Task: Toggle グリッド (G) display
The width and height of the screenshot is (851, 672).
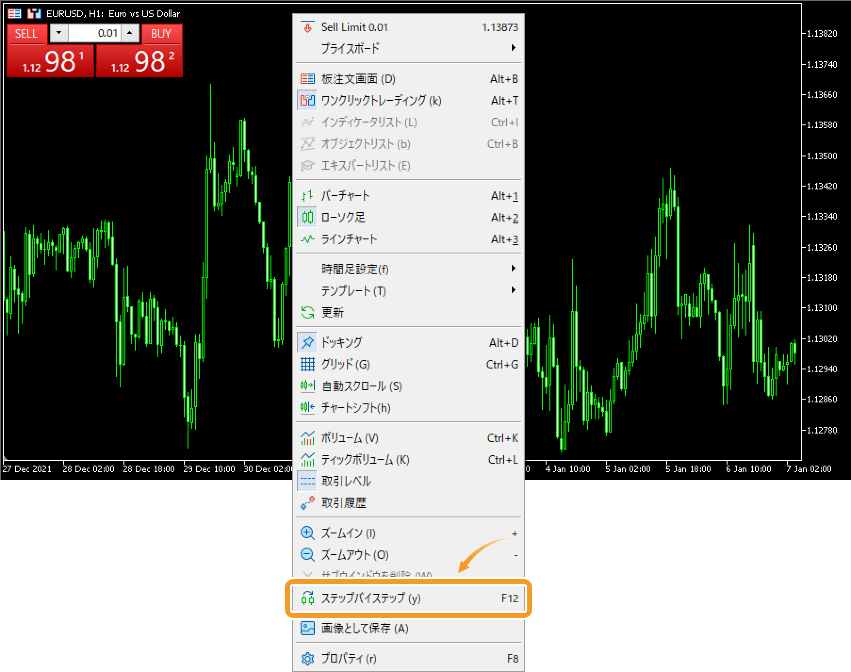Action: [x=409, y=364]
